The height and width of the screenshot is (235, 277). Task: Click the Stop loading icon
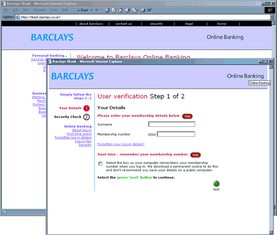[x=107, y=10]
